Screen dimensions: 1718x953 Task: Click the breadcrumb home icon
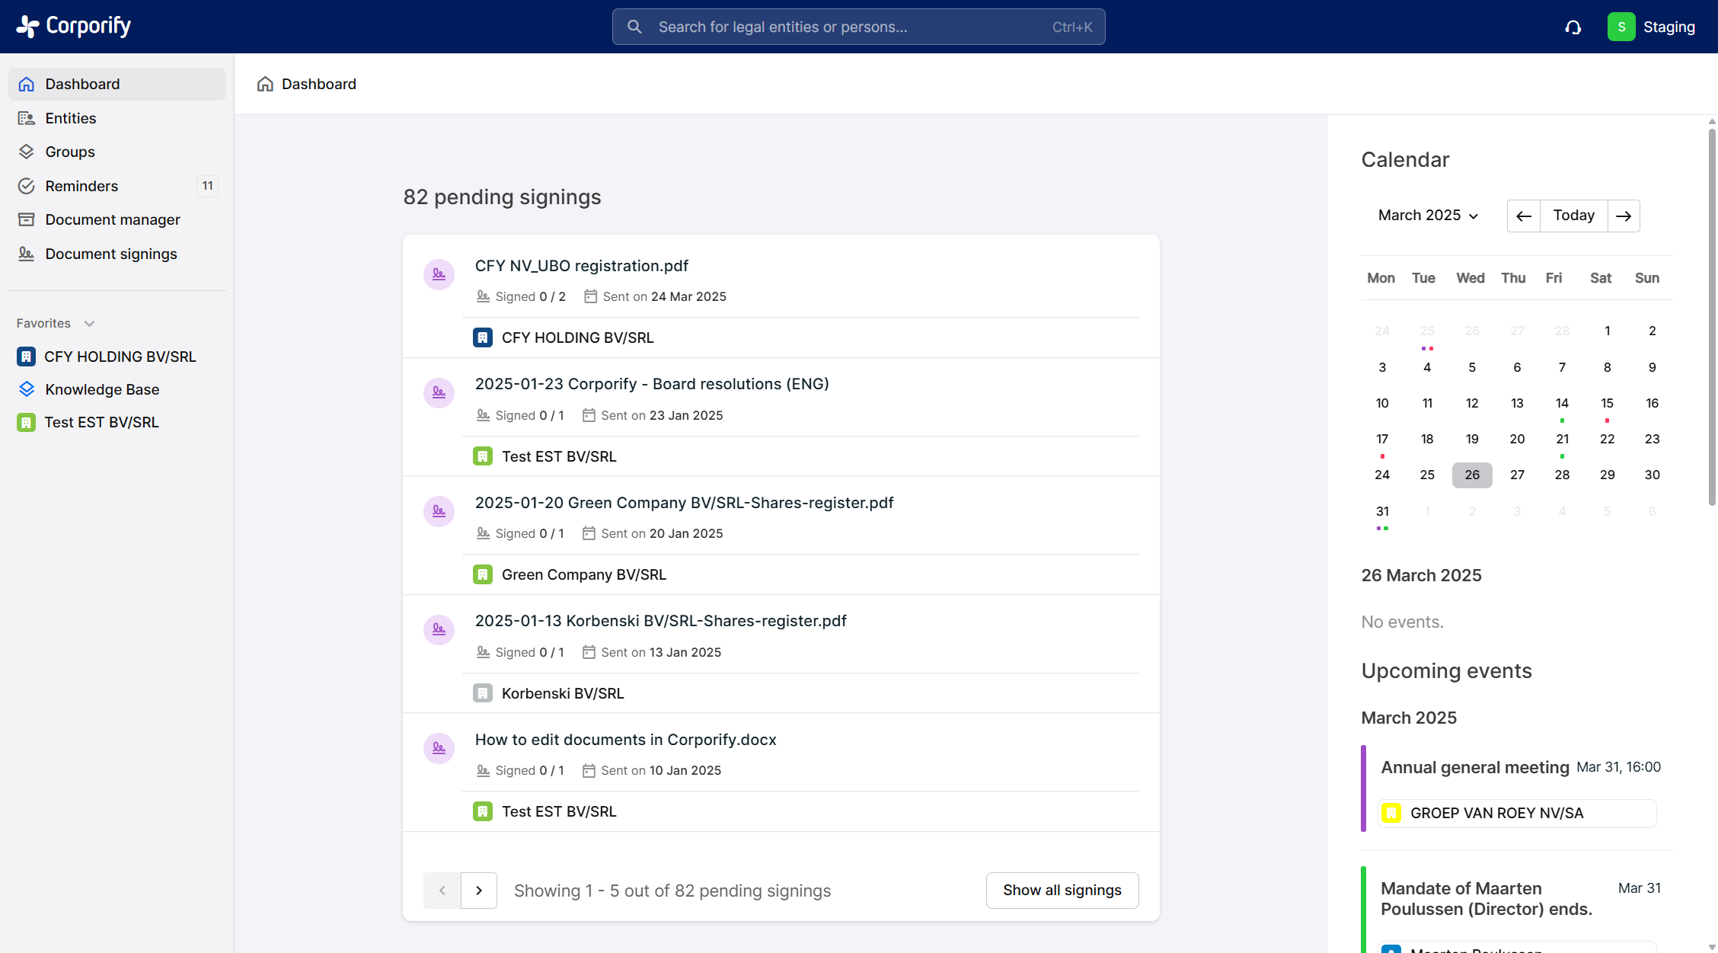[x=265, y=84]
